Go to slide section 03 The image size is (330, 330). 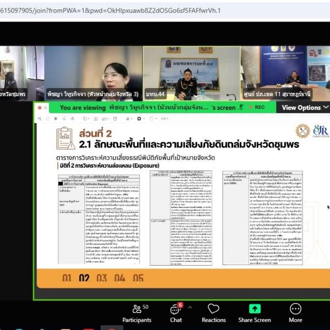click(x=102, y=278)
